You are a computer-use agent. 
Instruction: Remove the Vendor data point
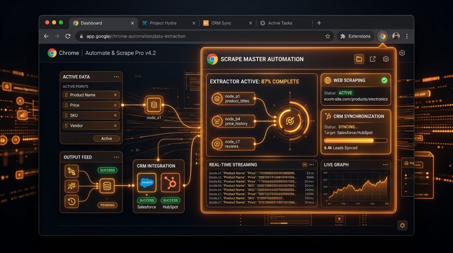tap(116, 126)
